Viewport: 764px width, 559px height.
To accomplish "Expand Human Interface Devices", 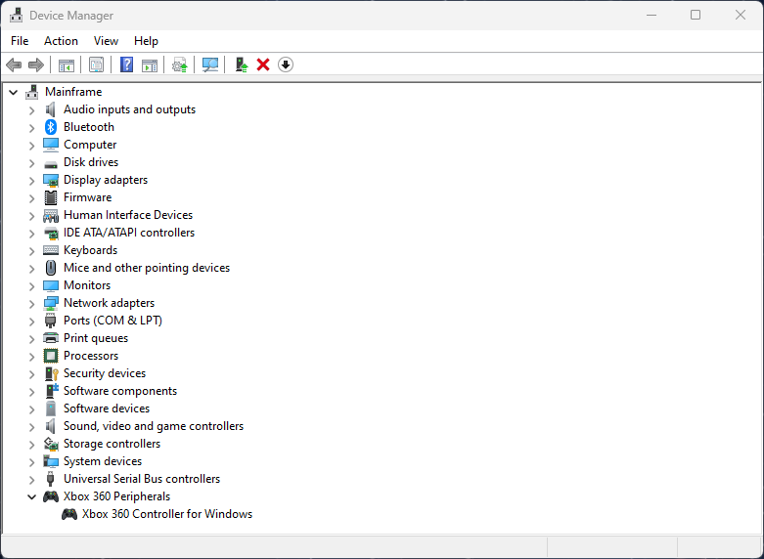I will 31,216.
